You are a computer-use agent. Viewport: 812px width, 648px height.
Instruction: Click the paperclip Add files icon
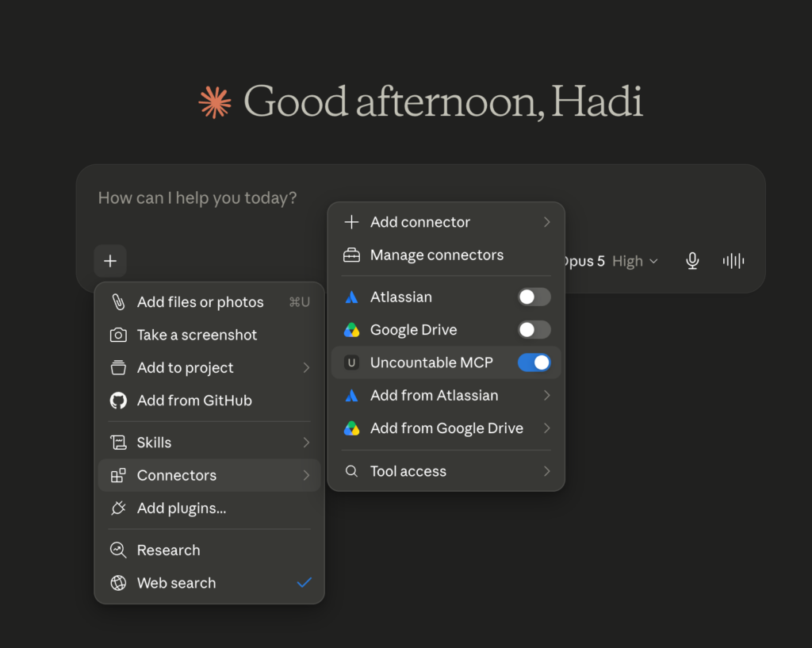tap(118, 302)
